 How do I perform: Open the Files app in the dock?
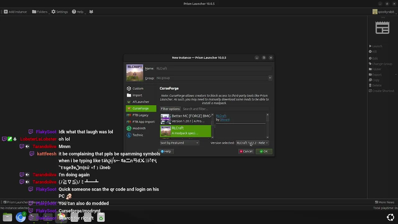[7, 217]
